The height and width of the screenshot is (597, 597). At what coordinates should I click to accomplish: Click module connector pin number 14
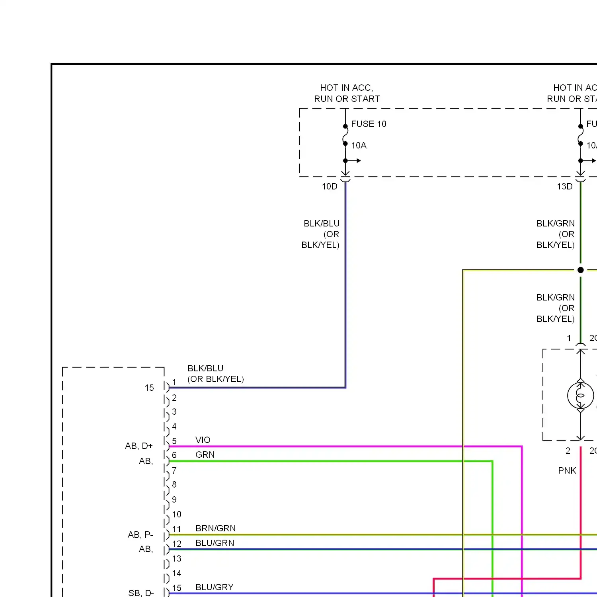click(177, 573)
